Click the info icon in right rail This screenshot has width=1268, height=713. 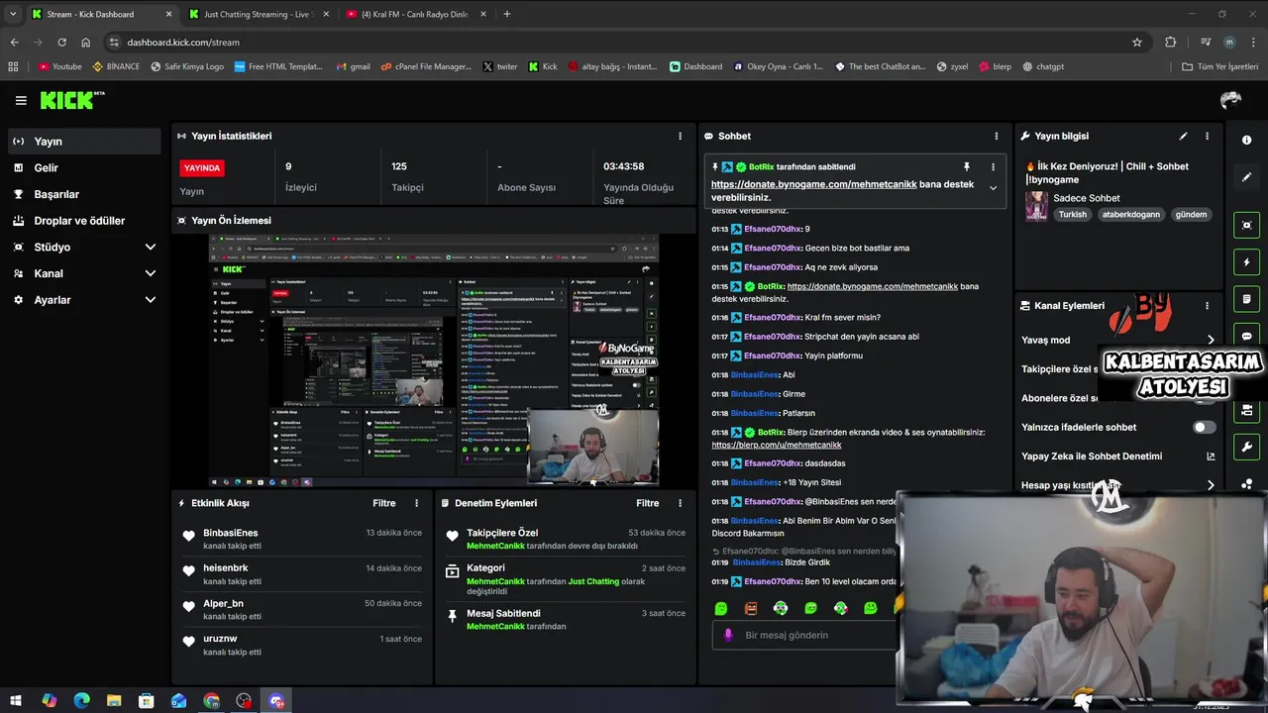point(1246,140)
